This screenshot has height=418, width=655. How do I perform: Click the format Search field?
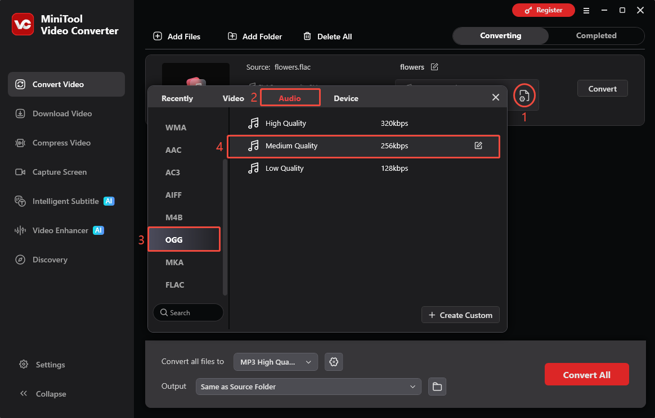[188, 312]
